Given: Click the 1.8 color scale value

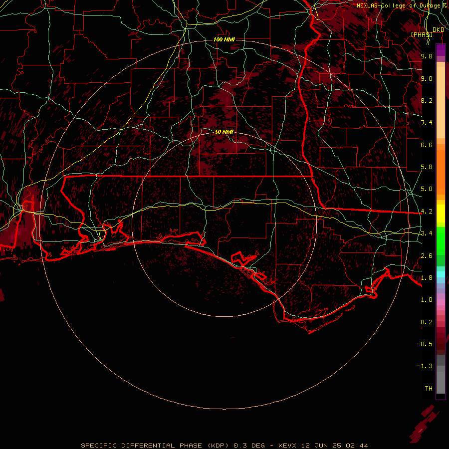Looking at the screenshot, I should 427,278.
